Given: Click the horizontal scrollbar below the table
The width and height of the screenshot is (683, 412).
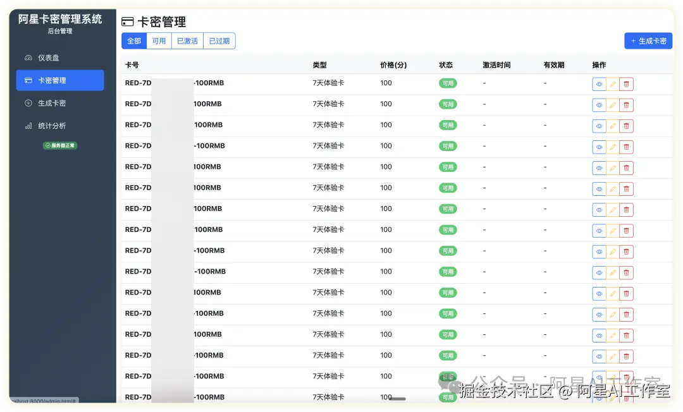Looking at the screenshot, I should coord(398,399).
